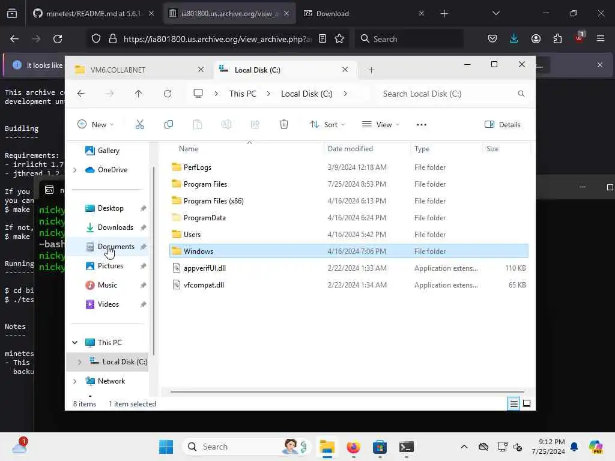This screenshot has width=615, height=461.
Task: Expand the Local Disk (C:) tree node
Action: [x=80, y=362]
